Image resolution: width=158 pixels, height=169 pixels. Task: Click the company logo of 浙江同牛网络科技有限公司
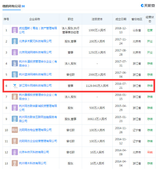point(15,86)
